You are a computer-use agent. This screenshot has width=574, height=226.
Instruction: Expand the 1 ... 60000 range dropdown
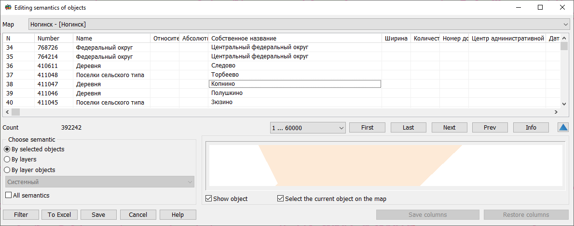pyautogui.click(x=308, y=128)
